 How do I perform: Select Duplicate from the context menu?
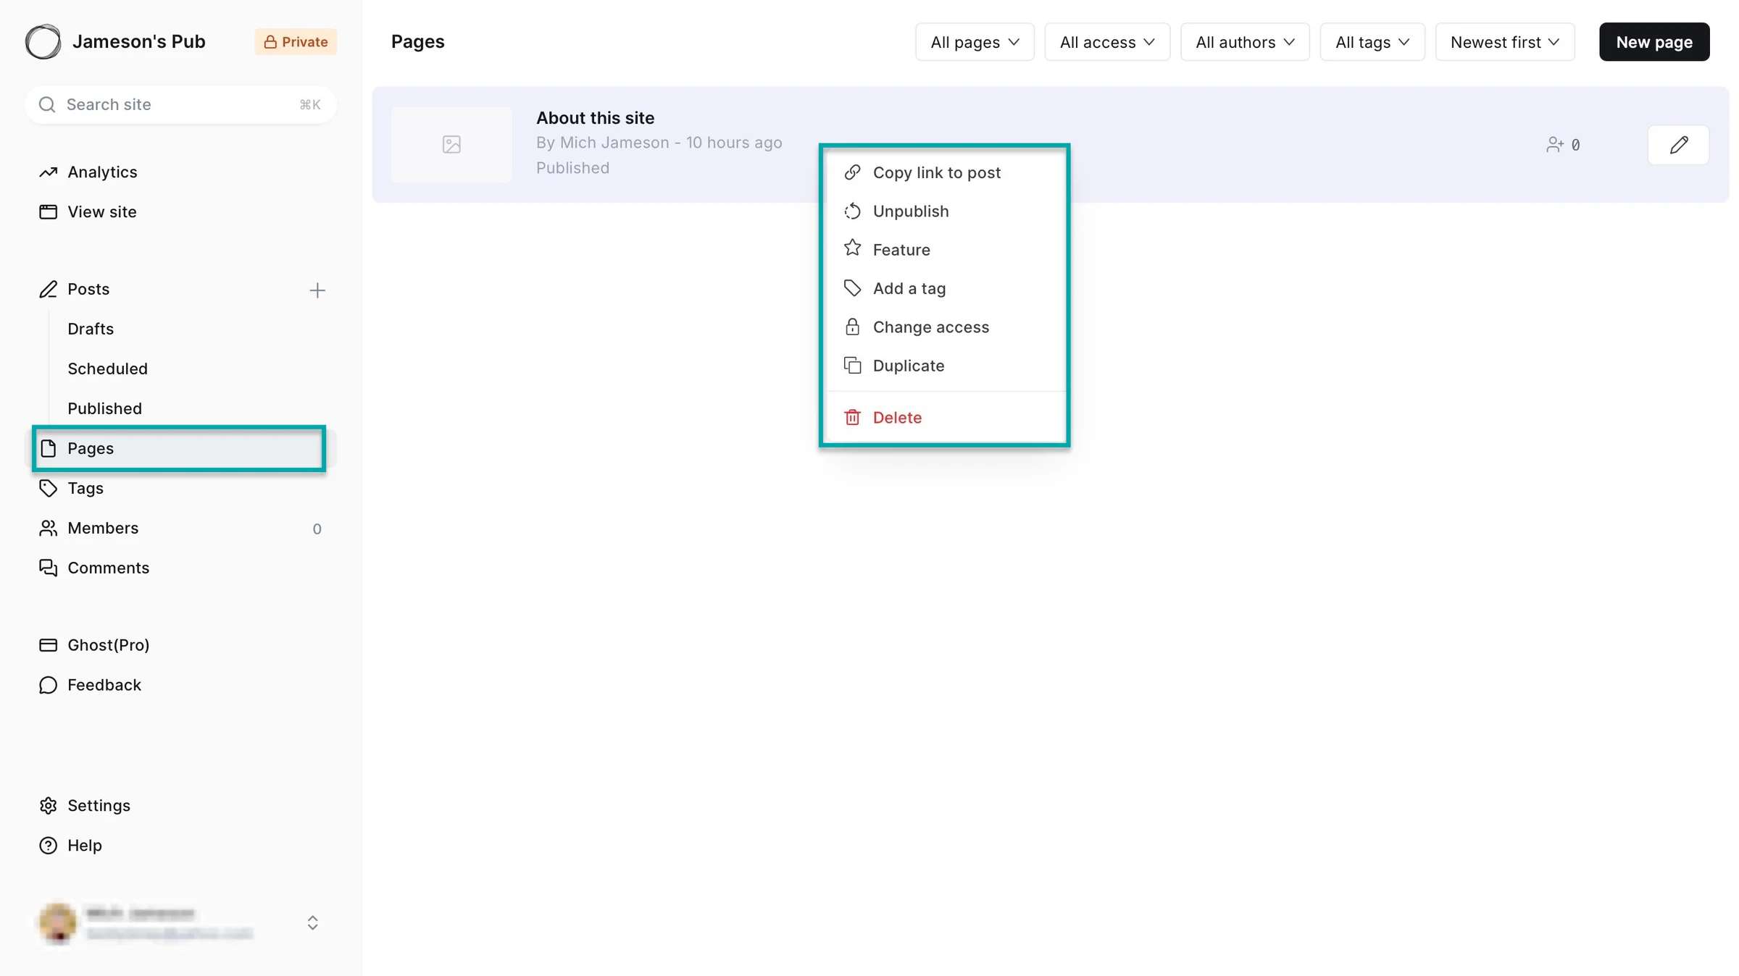pyautogui.click(x=945, y=366)
